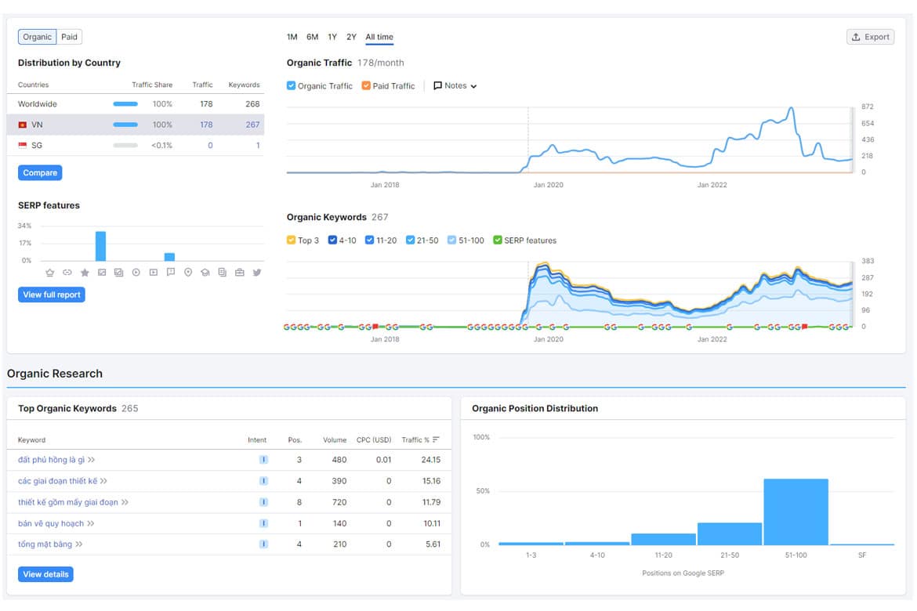Click the sort icon beside Traffic % column

tap(436, 439)
